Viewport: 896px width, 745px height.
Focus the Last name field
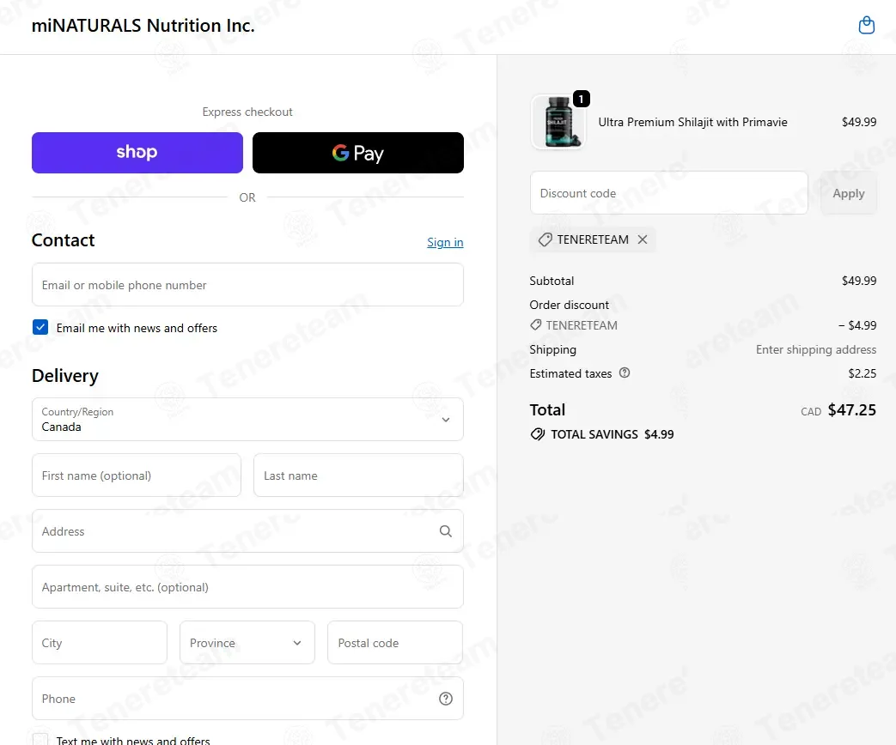coord(358,475)
